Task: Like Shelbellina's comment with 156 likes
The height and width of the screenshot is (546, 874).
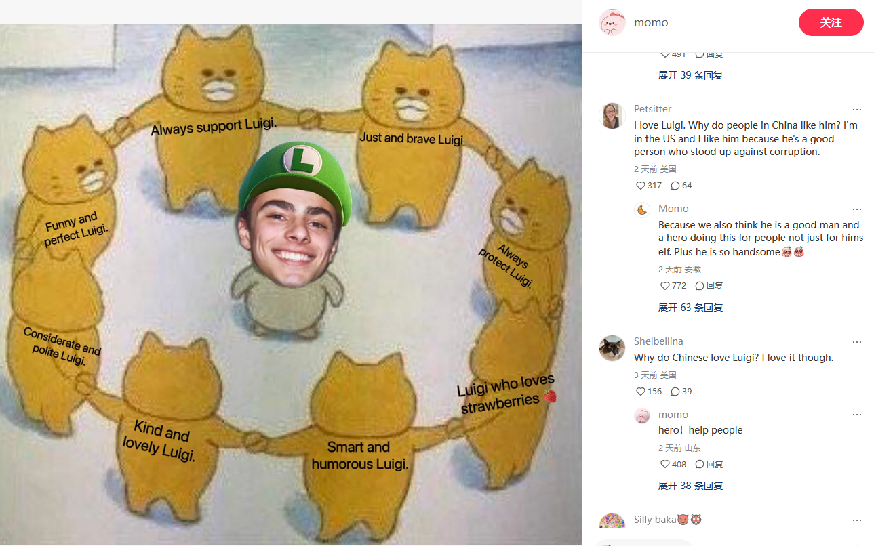Action: pyautogui.click(x=648, y=392)
